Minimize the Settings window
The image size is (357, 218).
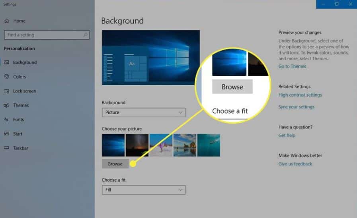[x=323, y=4]
